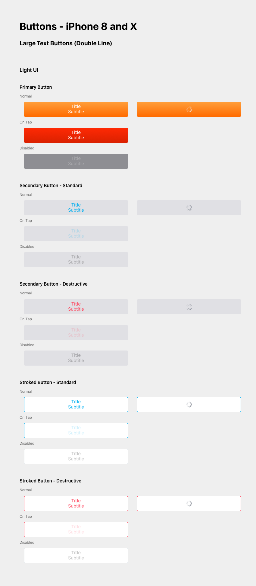
Task: Click the Secondary Standard Disabled gray-text button
Action: click(76, 260)
